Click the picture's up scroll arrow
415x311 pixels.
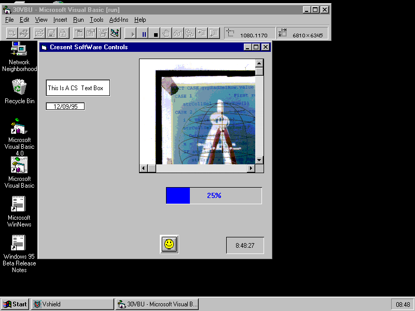coord(259,63)
